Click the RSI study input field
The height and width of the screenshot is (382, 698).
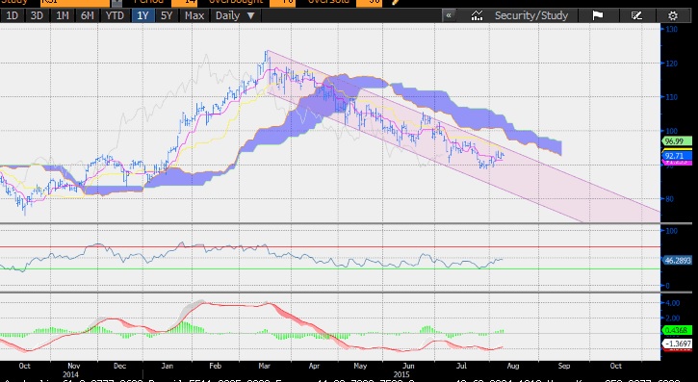tap(75, 2)
